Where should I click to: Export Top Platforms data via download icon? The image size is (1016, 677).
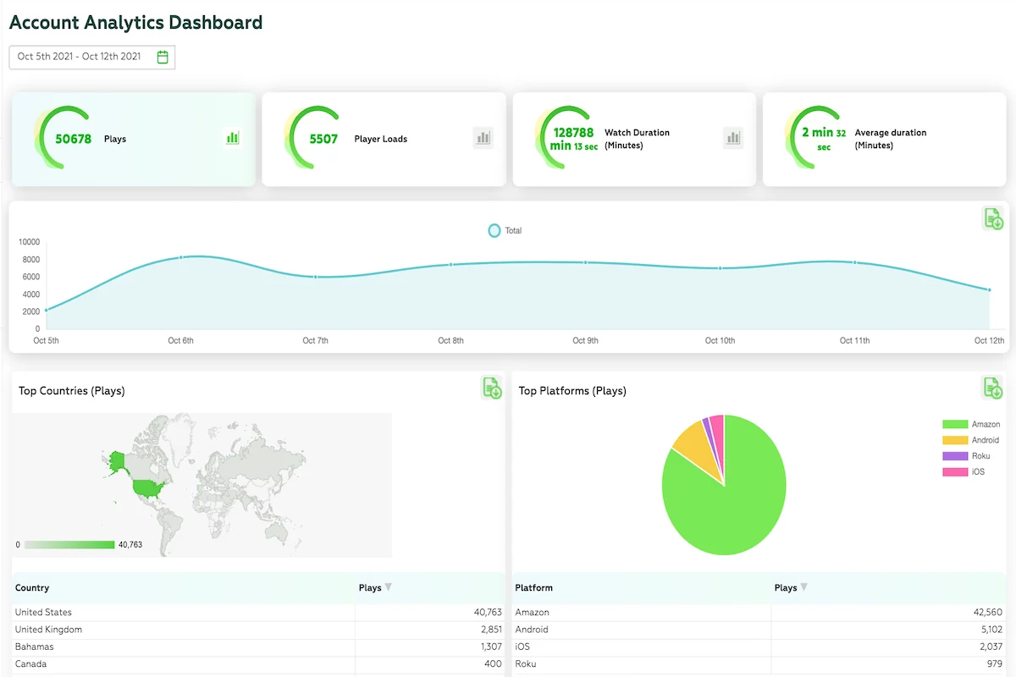[x=992, y=388]
